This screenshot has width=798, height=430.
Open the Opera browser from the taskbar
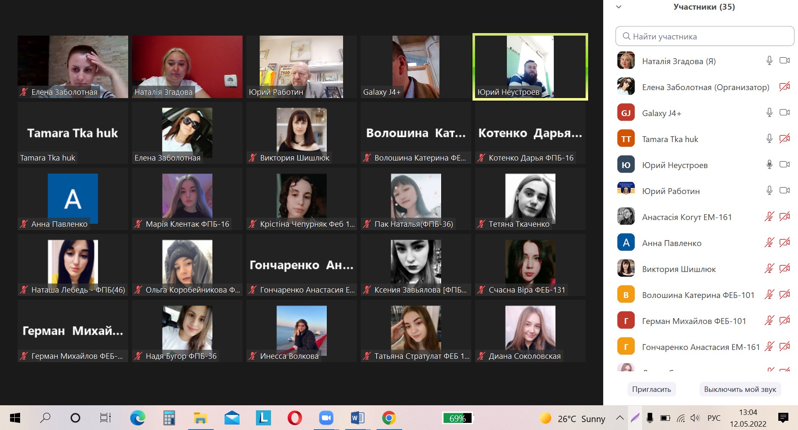[294, 418]
